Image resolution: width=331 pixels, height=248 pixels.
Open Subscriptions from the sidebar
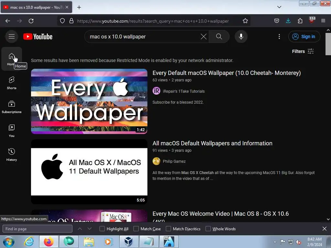coord(12,107)
